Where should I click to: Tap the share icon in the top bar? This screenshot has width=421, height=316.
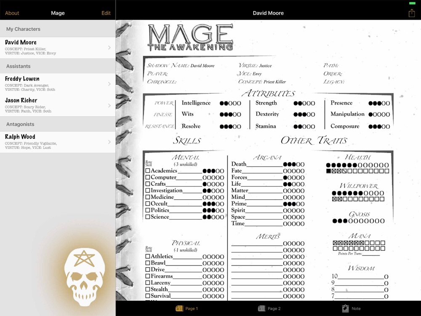click(412, 13)
